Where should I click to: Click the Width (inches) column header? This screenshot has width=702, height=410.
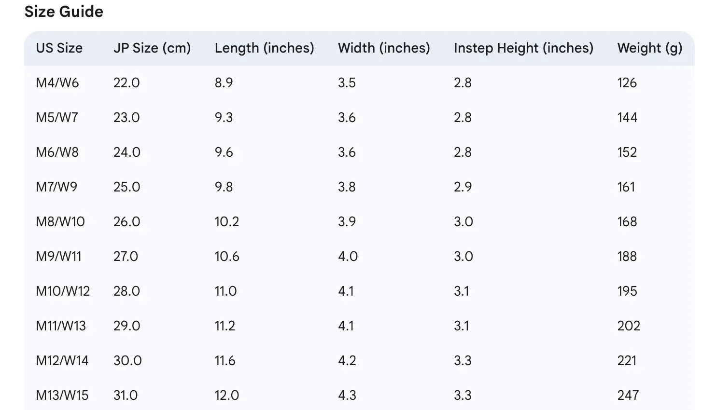pos(383,48)
